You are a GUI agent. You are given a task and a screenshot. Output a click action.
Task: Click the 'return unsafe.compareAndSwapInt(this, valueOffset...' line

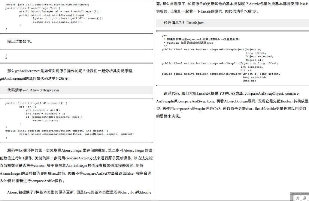[77, 134]
